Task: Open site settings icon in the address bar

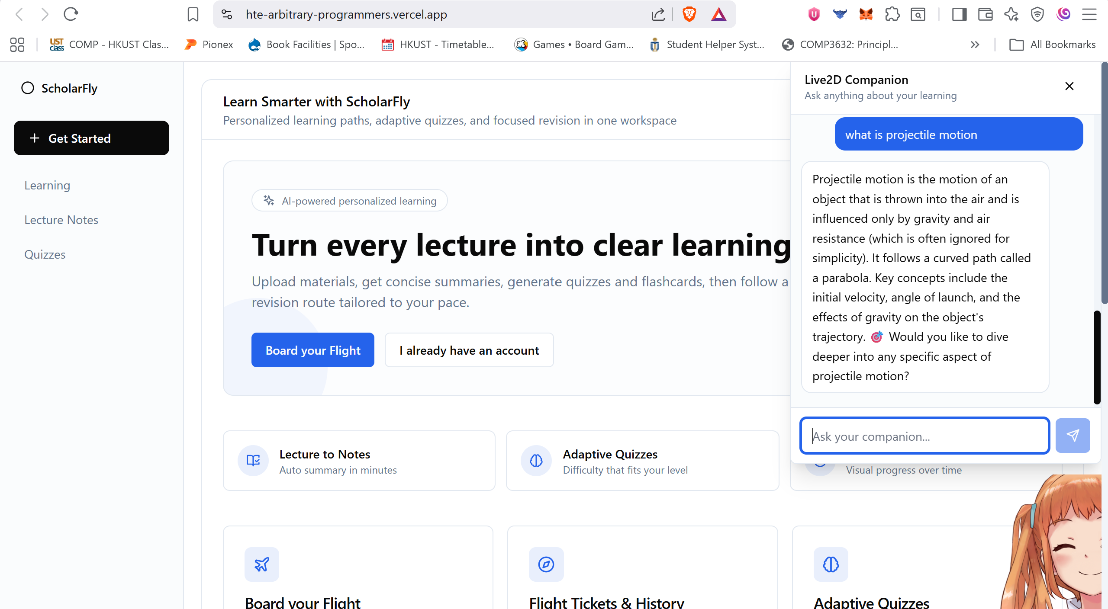Action: (x=227, y=14)
